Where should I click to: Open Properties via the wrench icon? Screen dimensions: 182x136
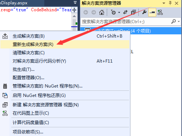point(144,12)
